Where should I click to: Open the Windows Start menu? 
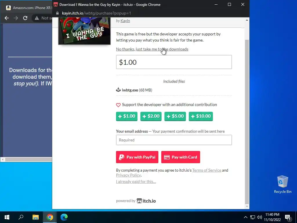point(7,217)
